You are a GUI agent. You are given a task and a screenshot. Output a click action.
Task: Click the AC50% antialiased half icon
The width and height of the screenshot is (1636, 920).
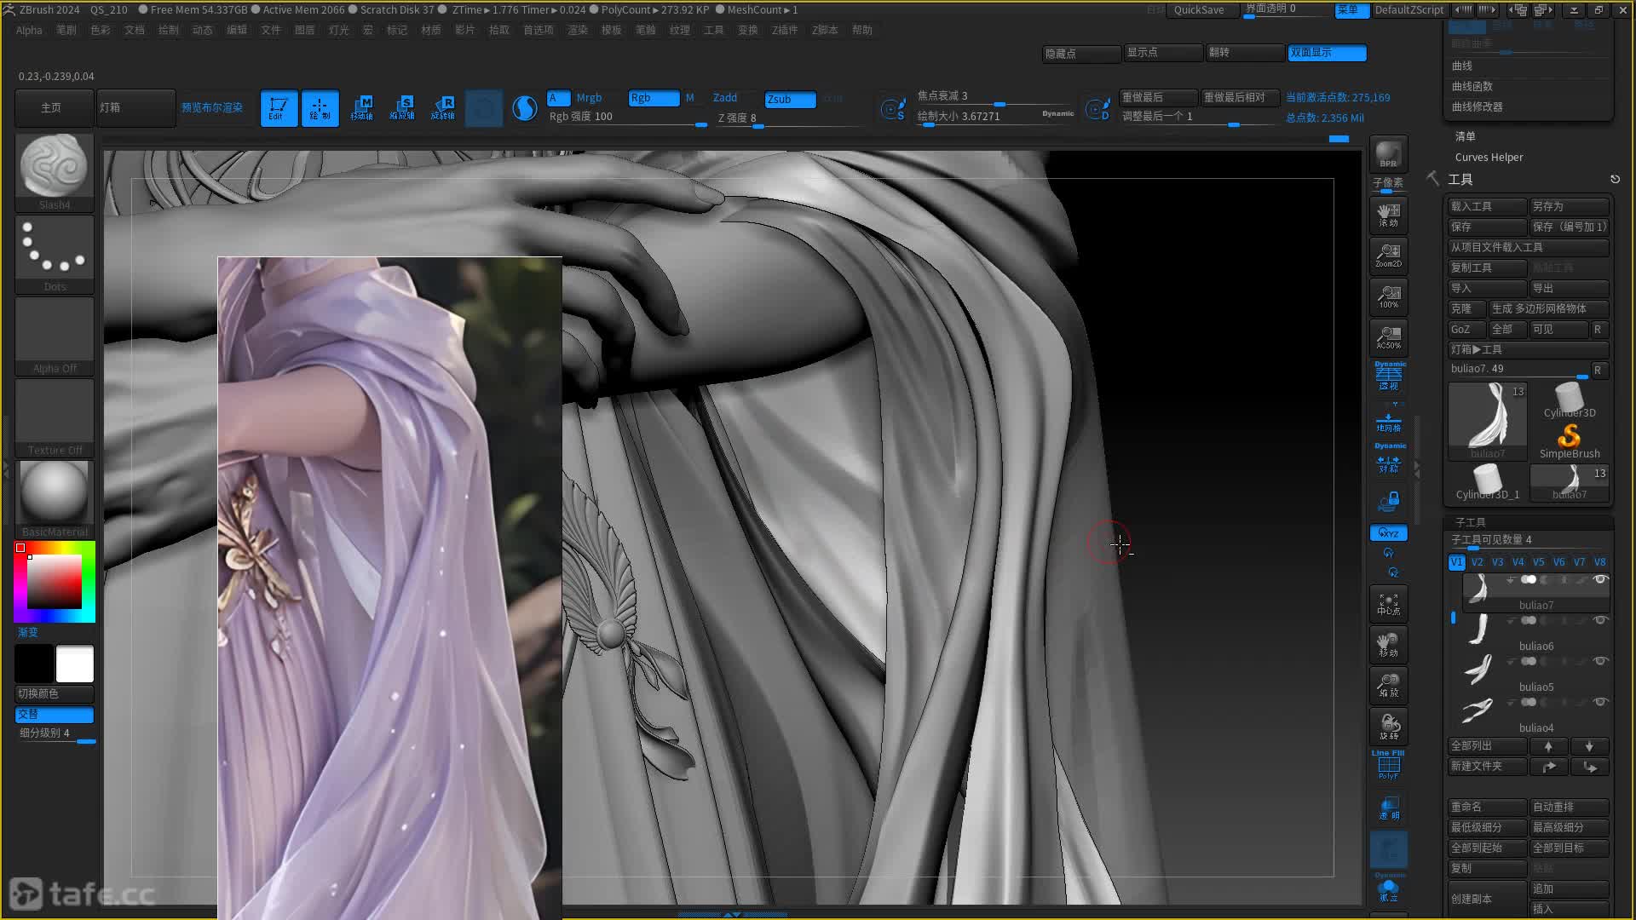pyautogui.click(x=1388, y=337)
